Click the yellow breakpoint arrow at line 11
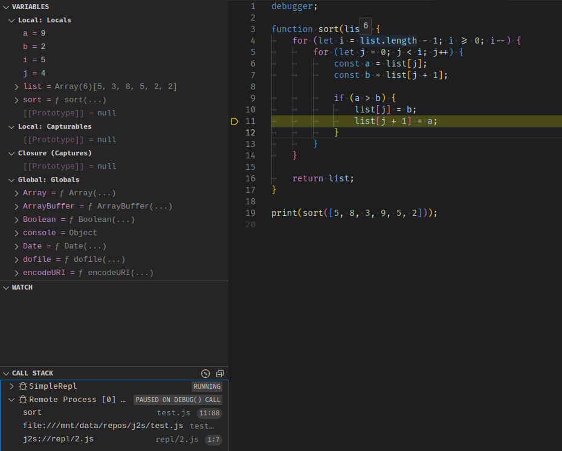 click(x=234, y=122)
